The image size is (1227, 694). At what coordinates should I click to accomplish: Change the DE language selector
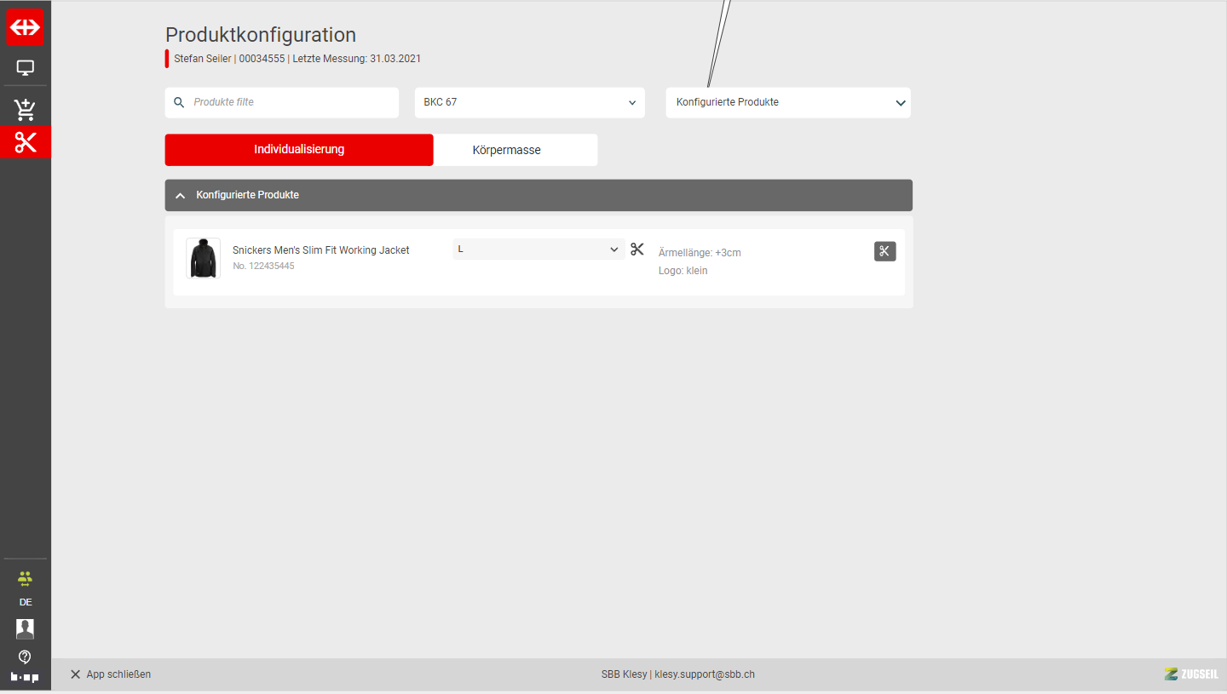coord(26,602)
